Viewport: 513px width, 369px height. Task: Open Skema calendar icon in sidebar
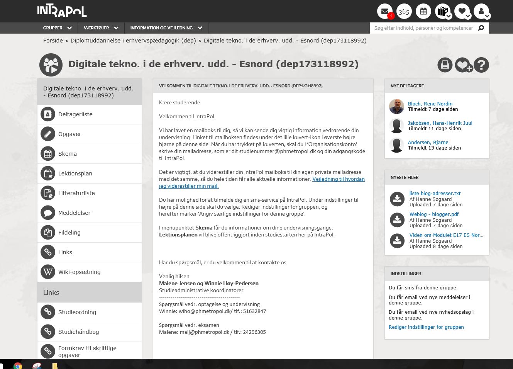coord(48,154)
